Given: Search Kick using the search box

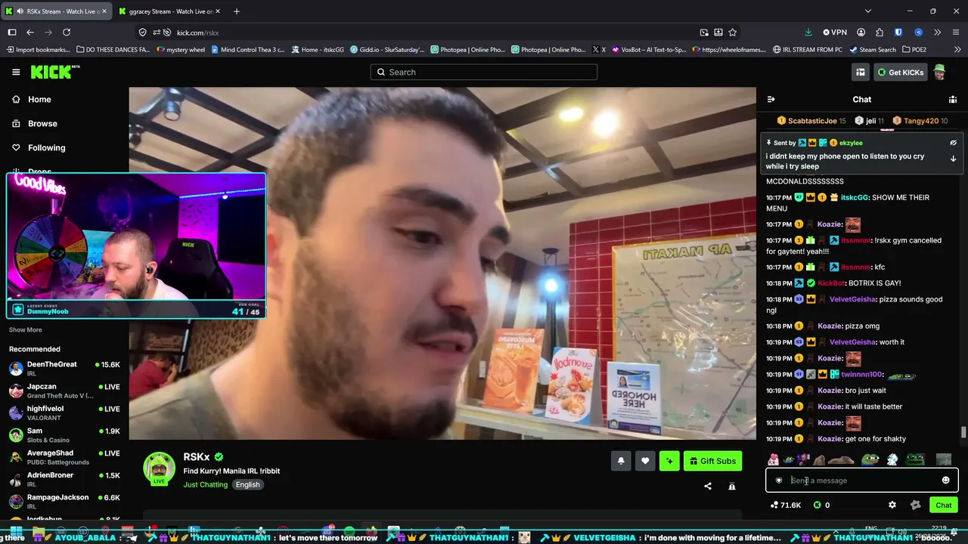Looking at the screenshot, I should pos(484,72).
